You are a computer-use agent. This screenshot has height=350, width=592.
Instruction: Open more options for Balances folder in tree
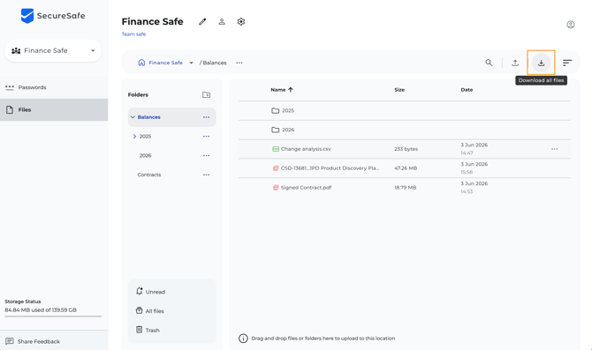[x=206, y=117]
